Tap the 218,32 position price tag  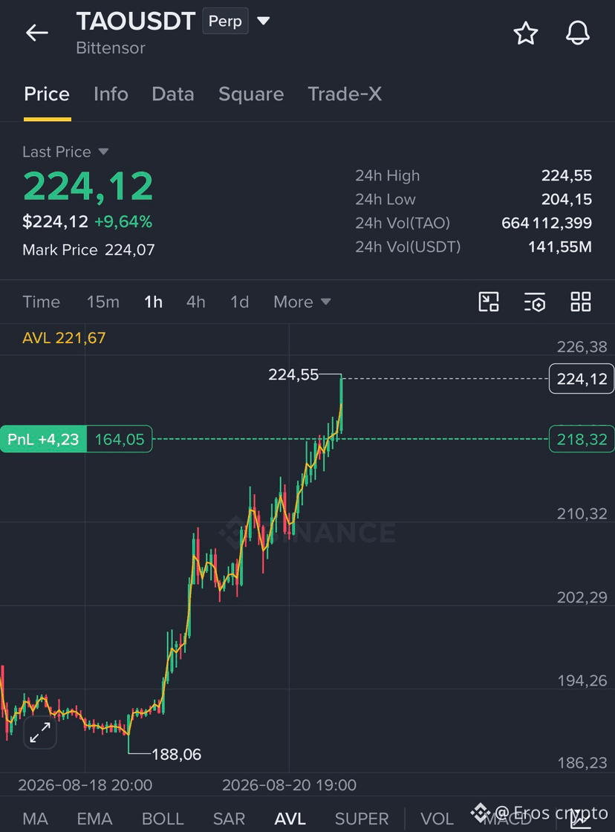(x=582, y=439)
